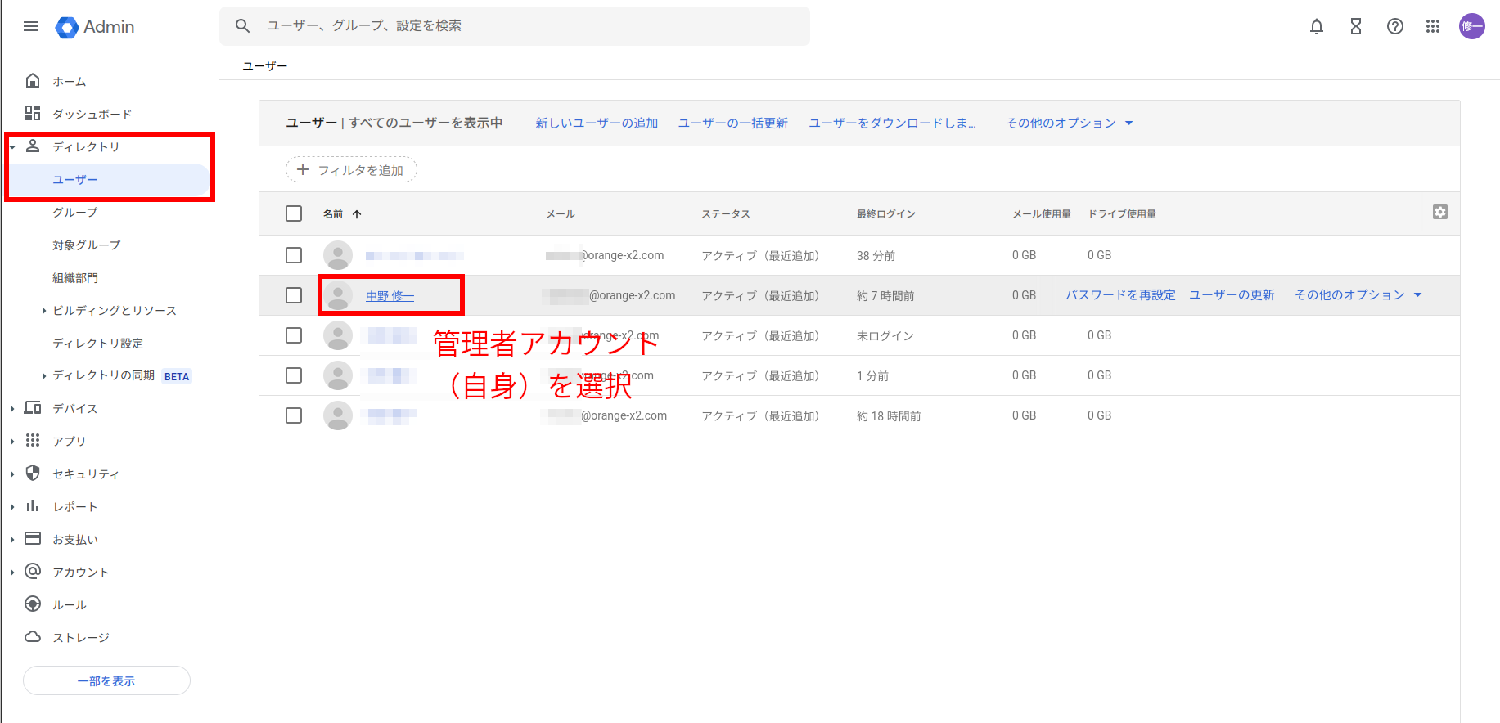The width and height of the screenshot is (1500, 723).
Task: Expand ビルディングとリソース tree item
Action: [44, 311]
